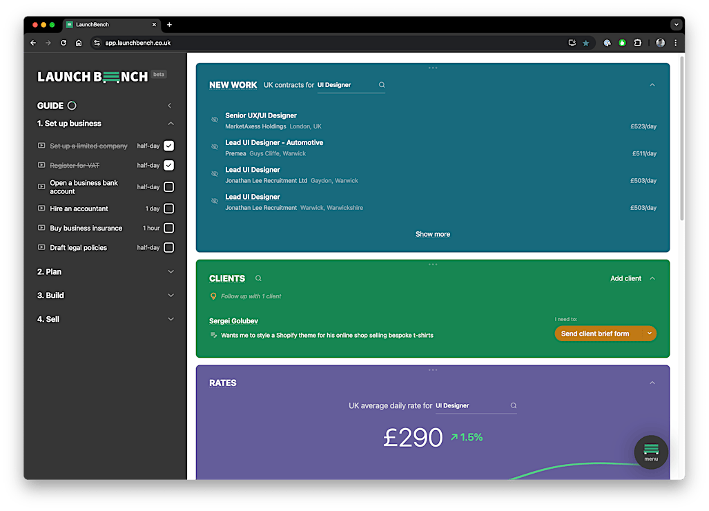Click the floating LaunchBench menu button
Viewport: 709px width, 511px height.
click(x=651, y=452)
